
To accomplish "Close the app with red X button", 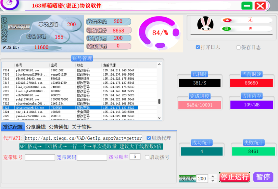I will point(260,6).
